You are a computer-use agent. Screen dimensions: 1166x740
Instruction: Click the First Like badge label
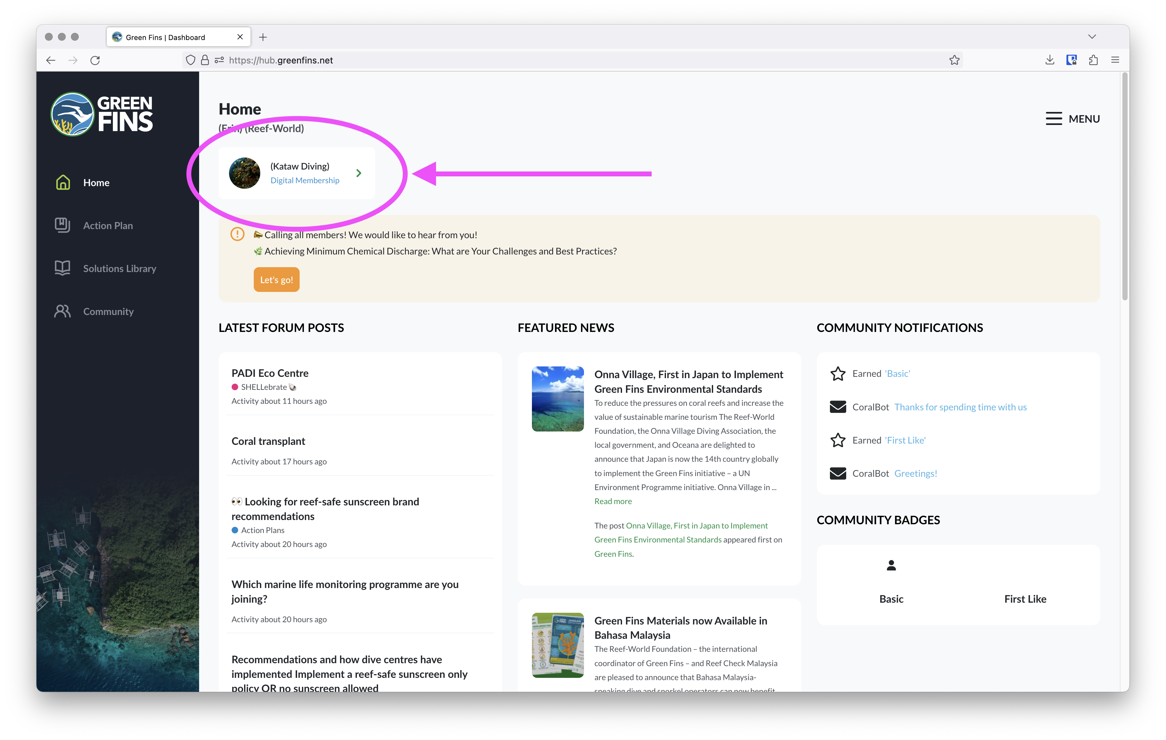coord(1025,598)
